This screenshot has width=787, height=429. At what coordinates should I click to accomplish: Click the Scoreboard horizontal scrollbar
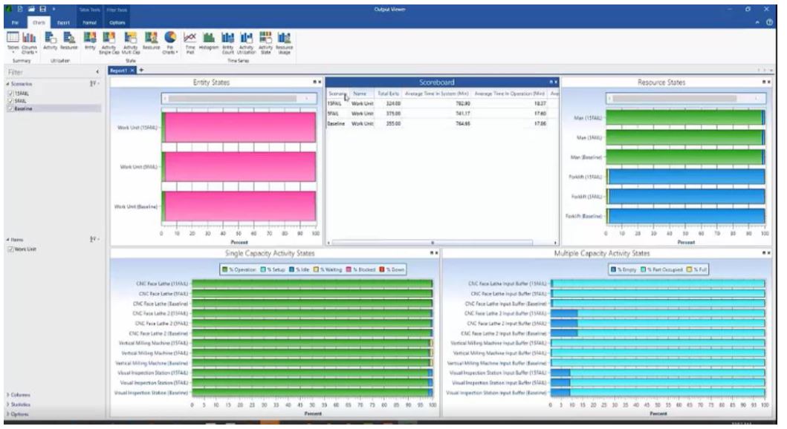[x=433, y=243]
